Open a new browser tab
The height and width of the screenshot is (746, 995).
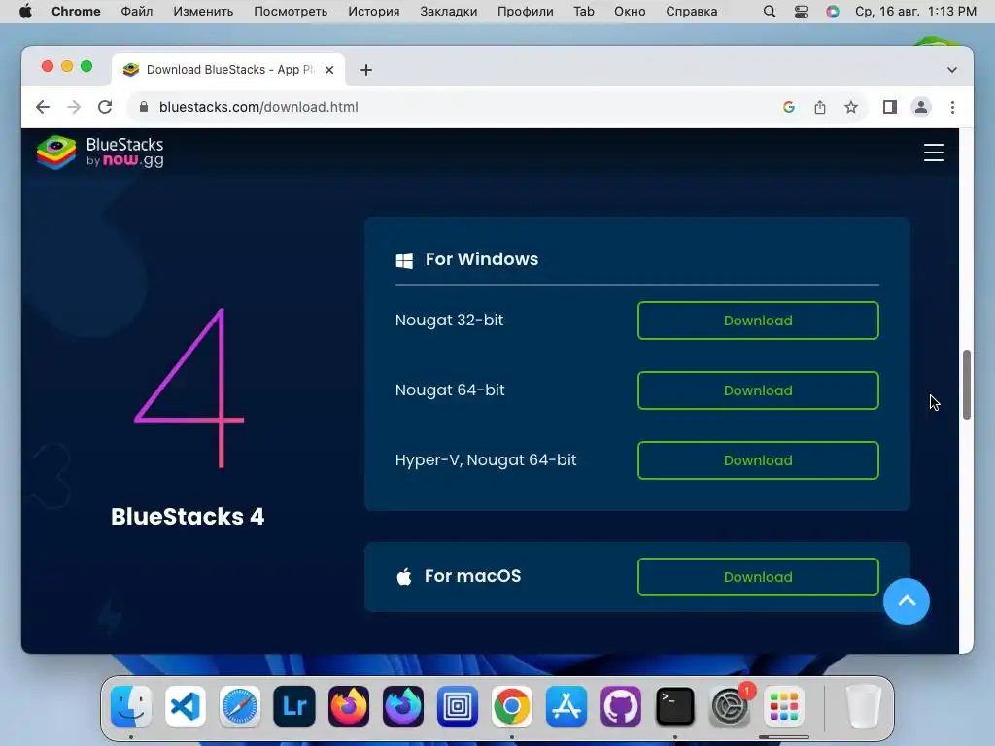tap(366, 70)
